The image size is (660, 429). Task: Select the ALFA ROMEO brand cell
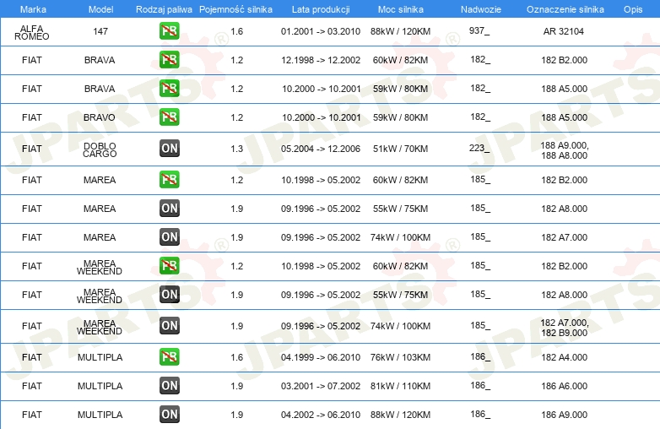pos(31,32)
